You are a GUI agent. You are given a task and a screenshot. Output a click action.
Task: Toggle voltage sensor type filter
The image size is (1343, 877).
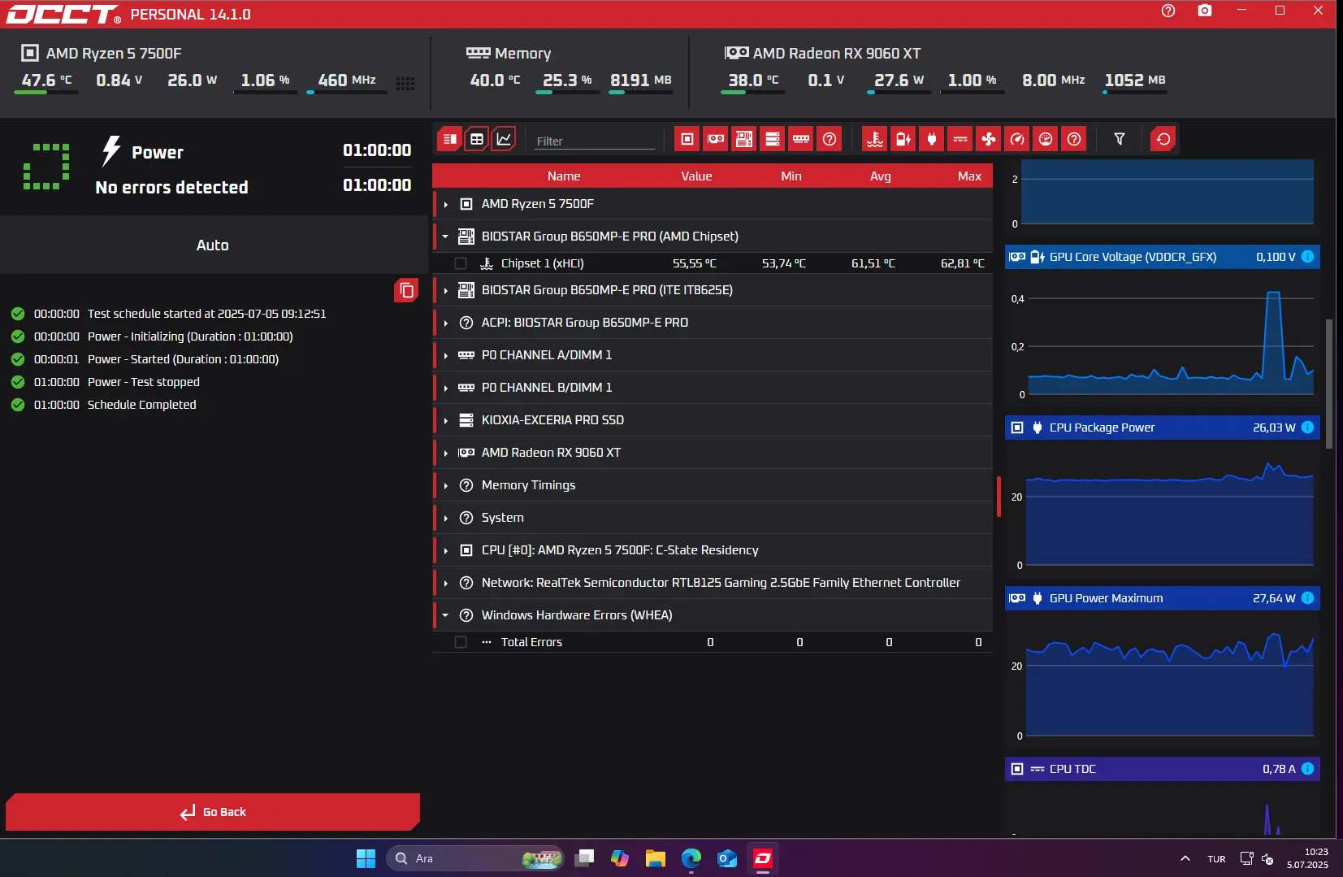tap(903, 139)
